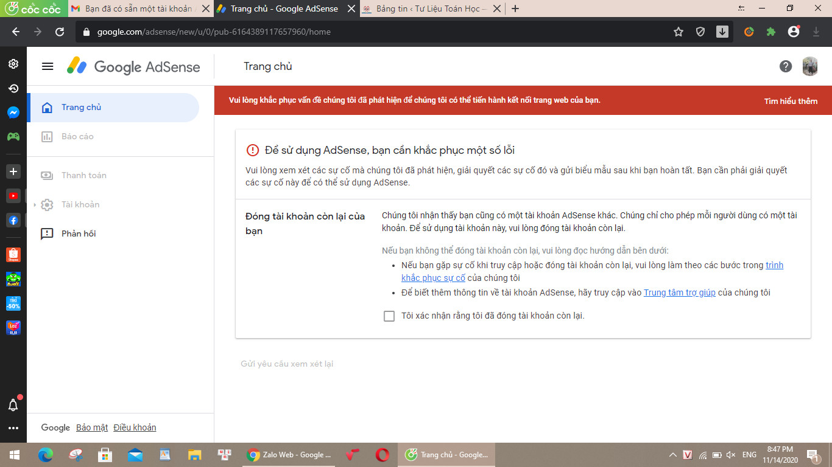Open Cốc Cốc sidebar settings gear
This screenshot has width=832, height=467.
pyautogui.click(x=13, y=64)
